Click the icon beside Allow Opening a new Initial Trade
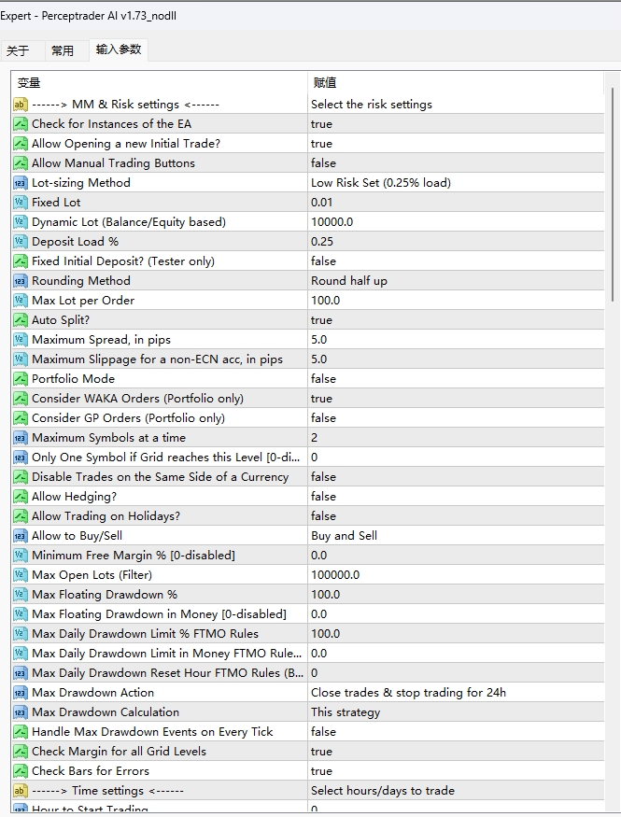621x817 pixels. 20,143
